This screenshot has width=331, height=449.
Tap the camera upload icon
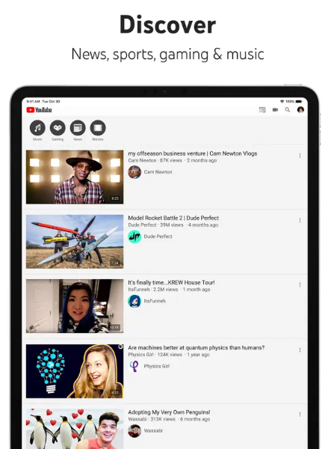(275, 110)
